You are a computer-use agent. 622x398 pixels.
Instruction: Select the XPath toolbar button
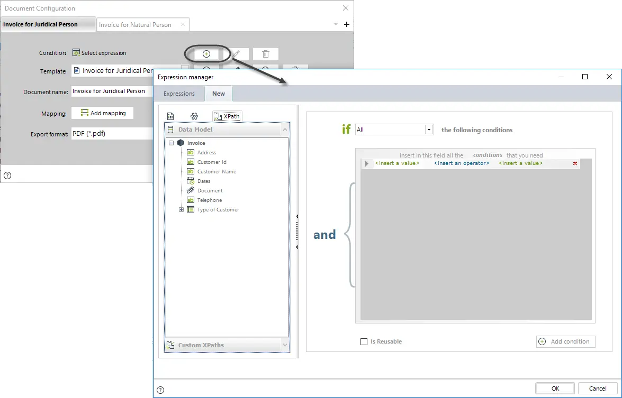227,116
